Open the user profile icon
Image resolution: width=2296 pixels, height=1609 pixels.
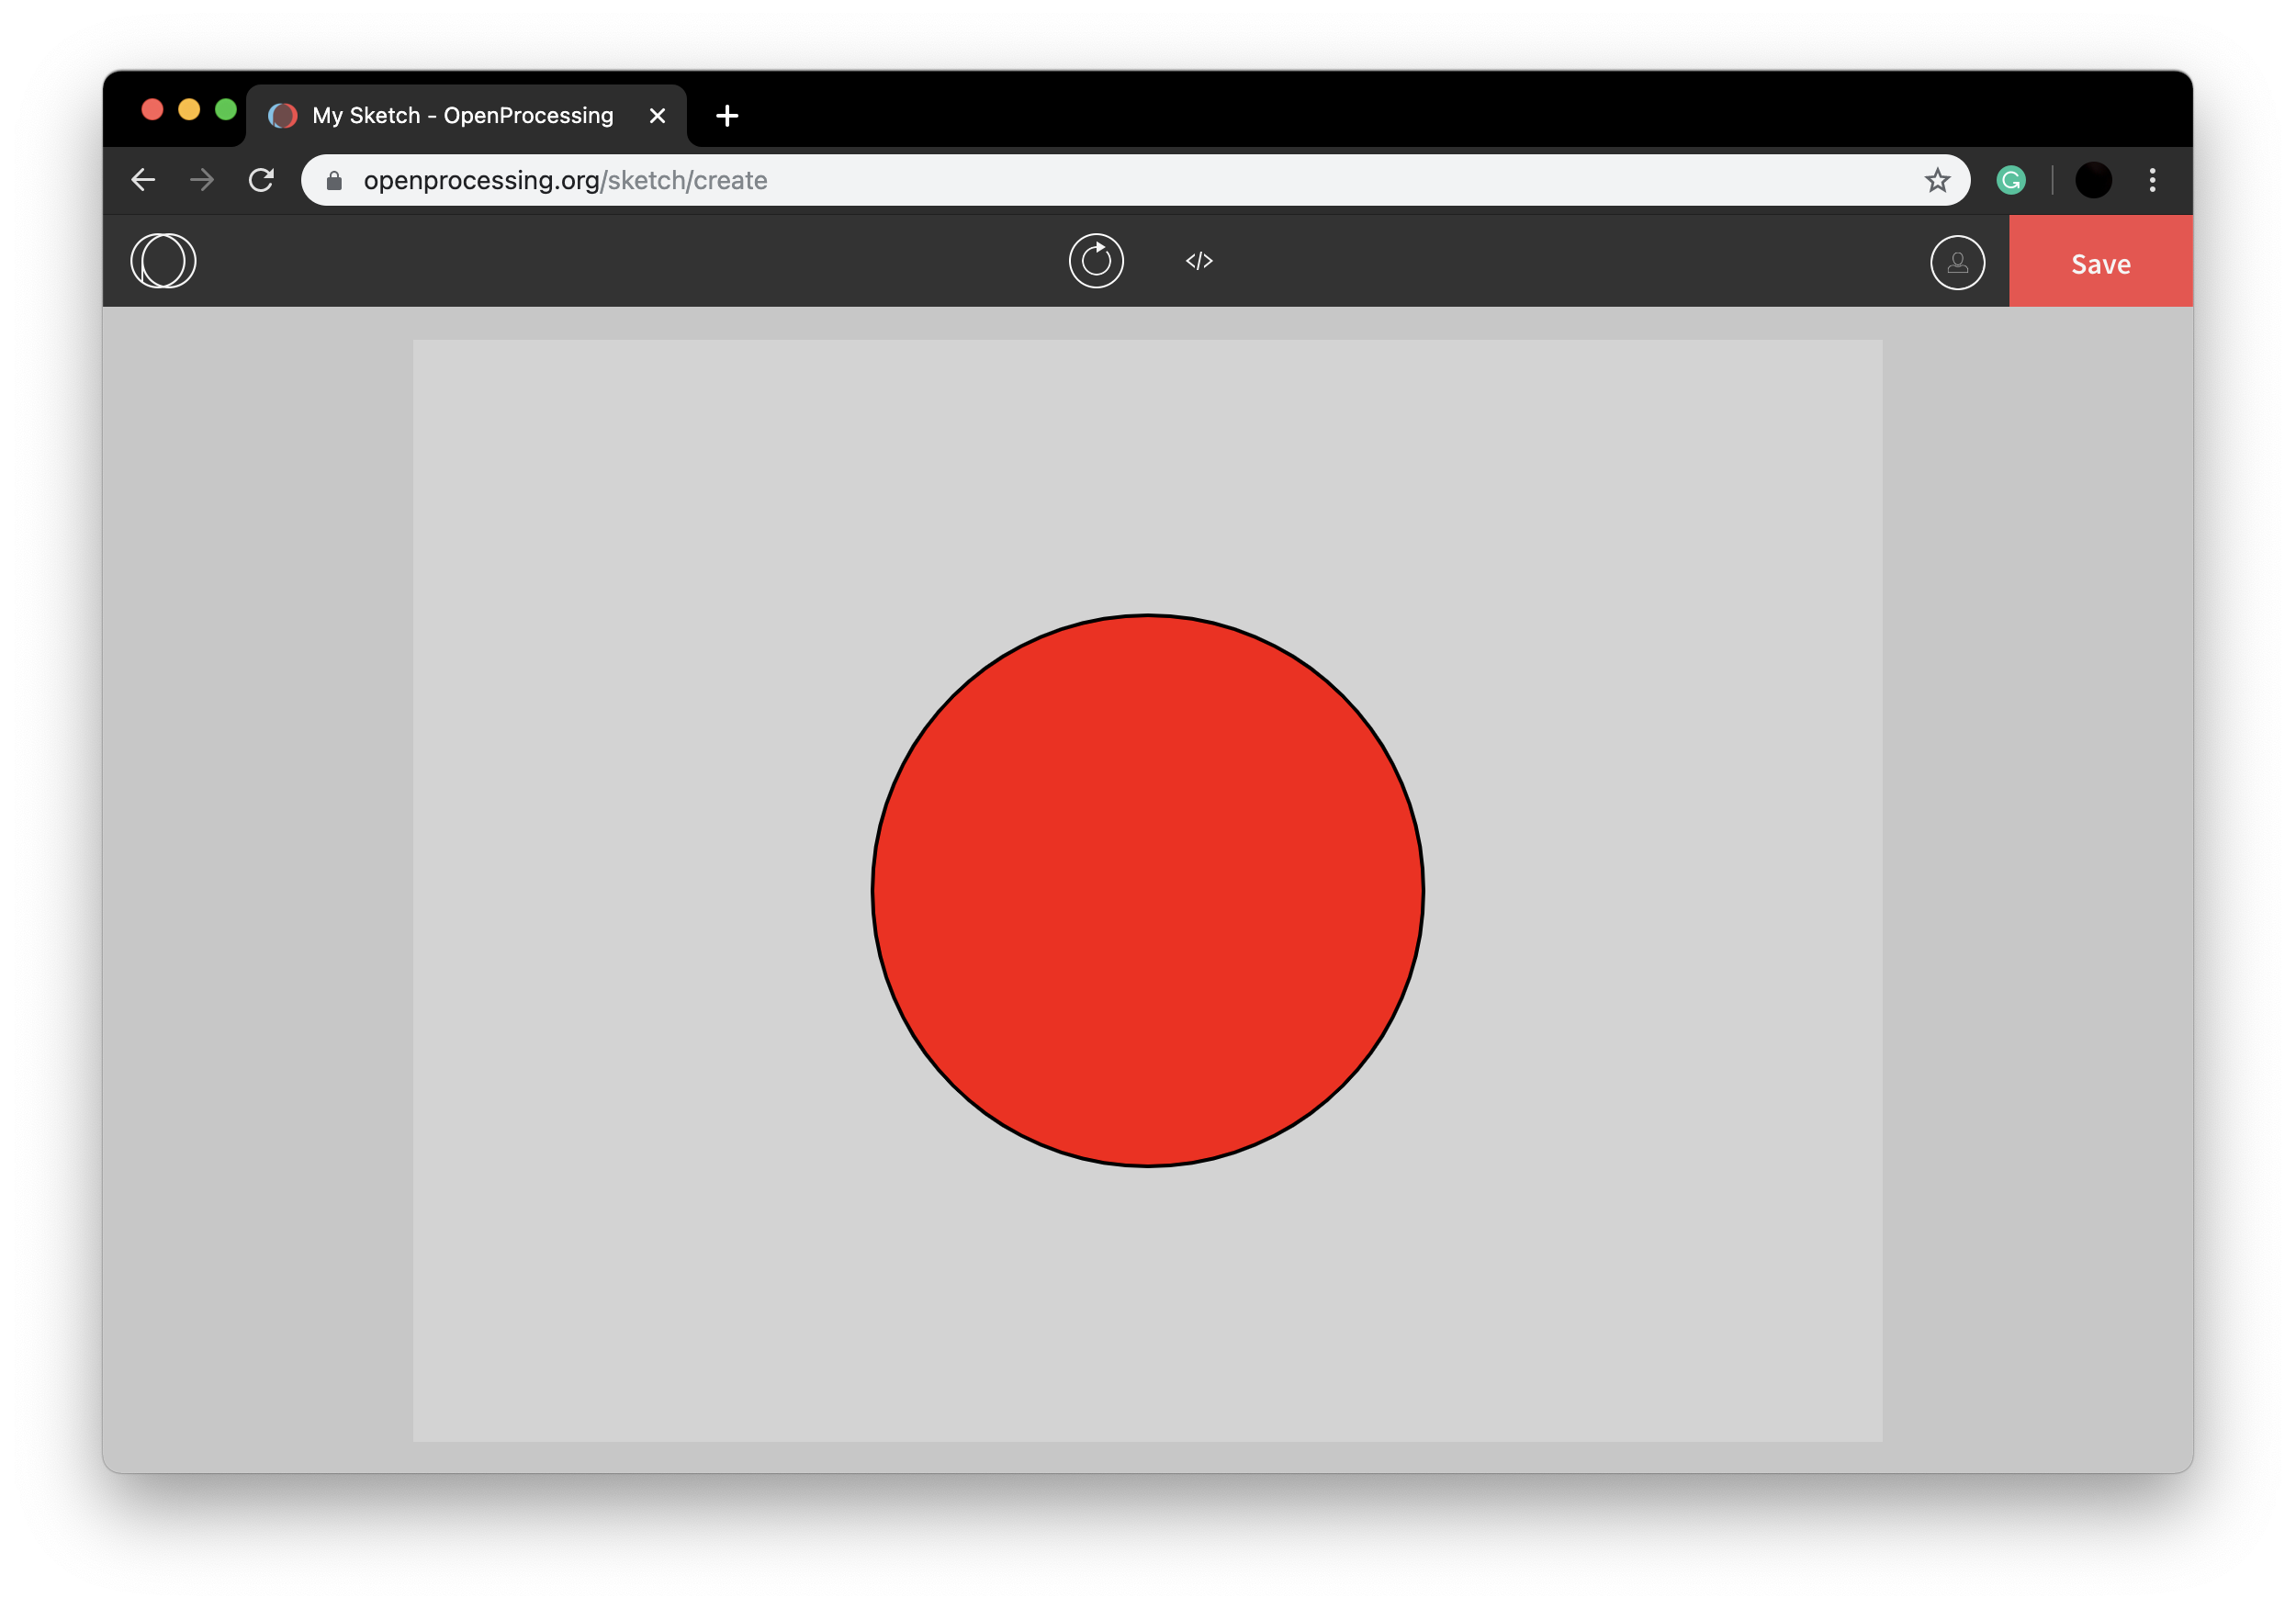[1957, 263]
